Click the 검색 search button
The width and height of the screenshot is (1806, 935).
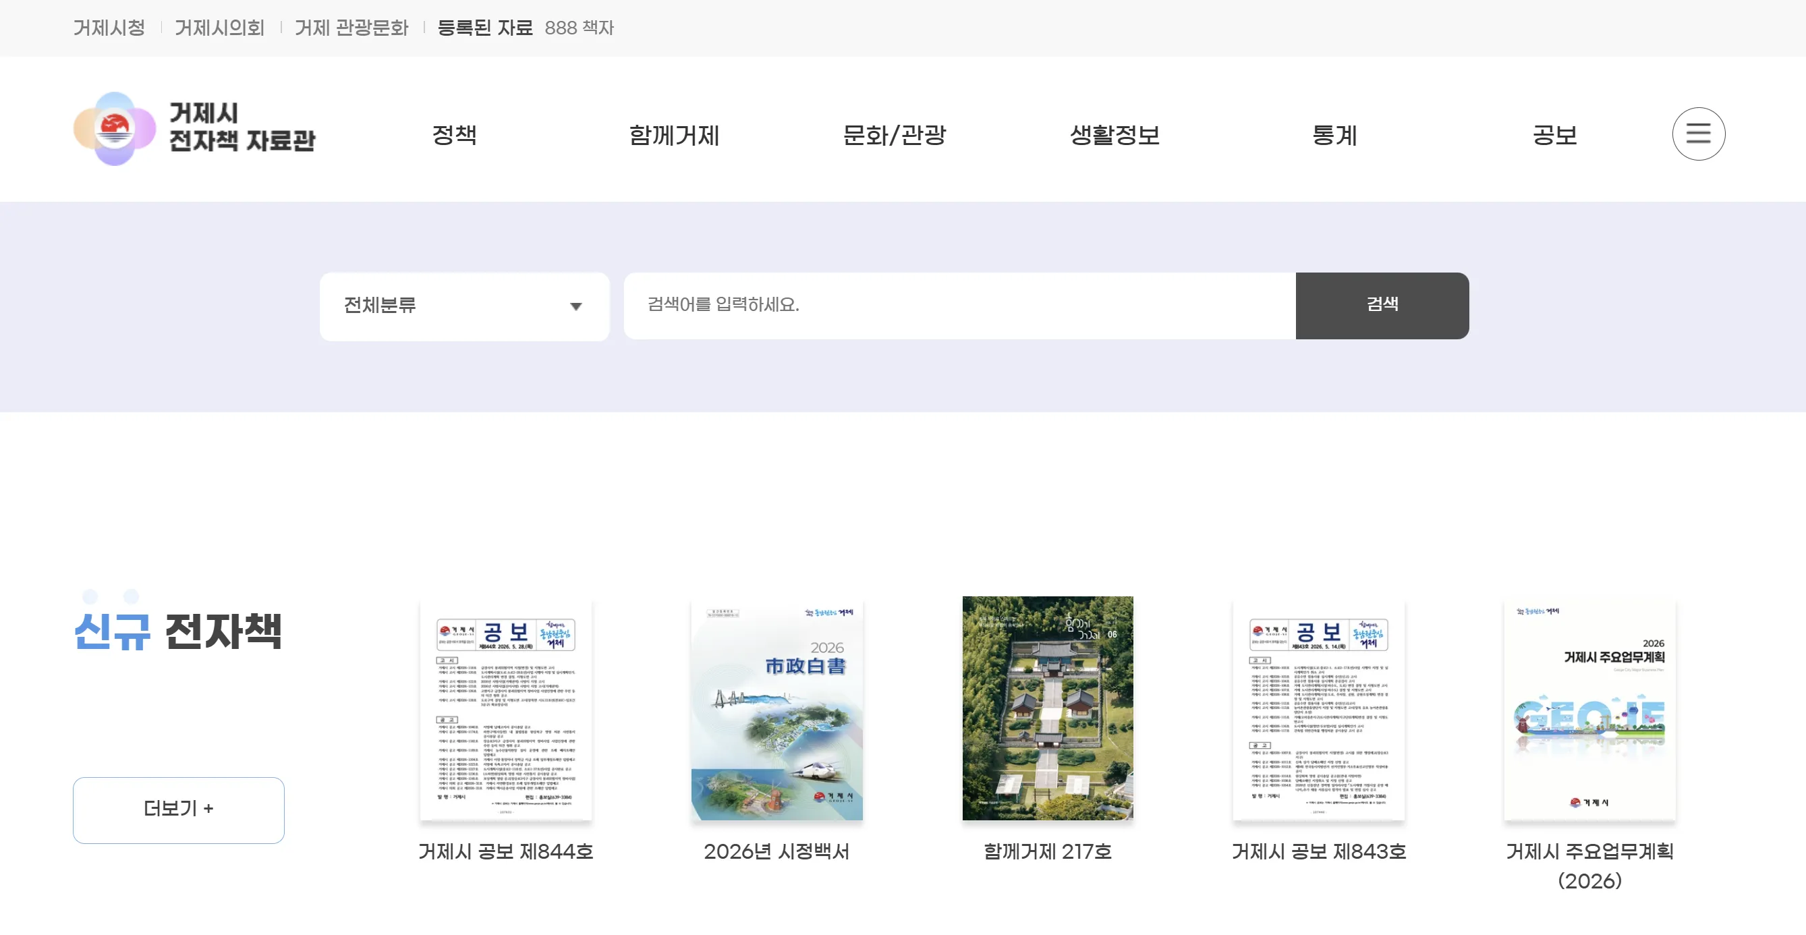tap(1382, 306)
